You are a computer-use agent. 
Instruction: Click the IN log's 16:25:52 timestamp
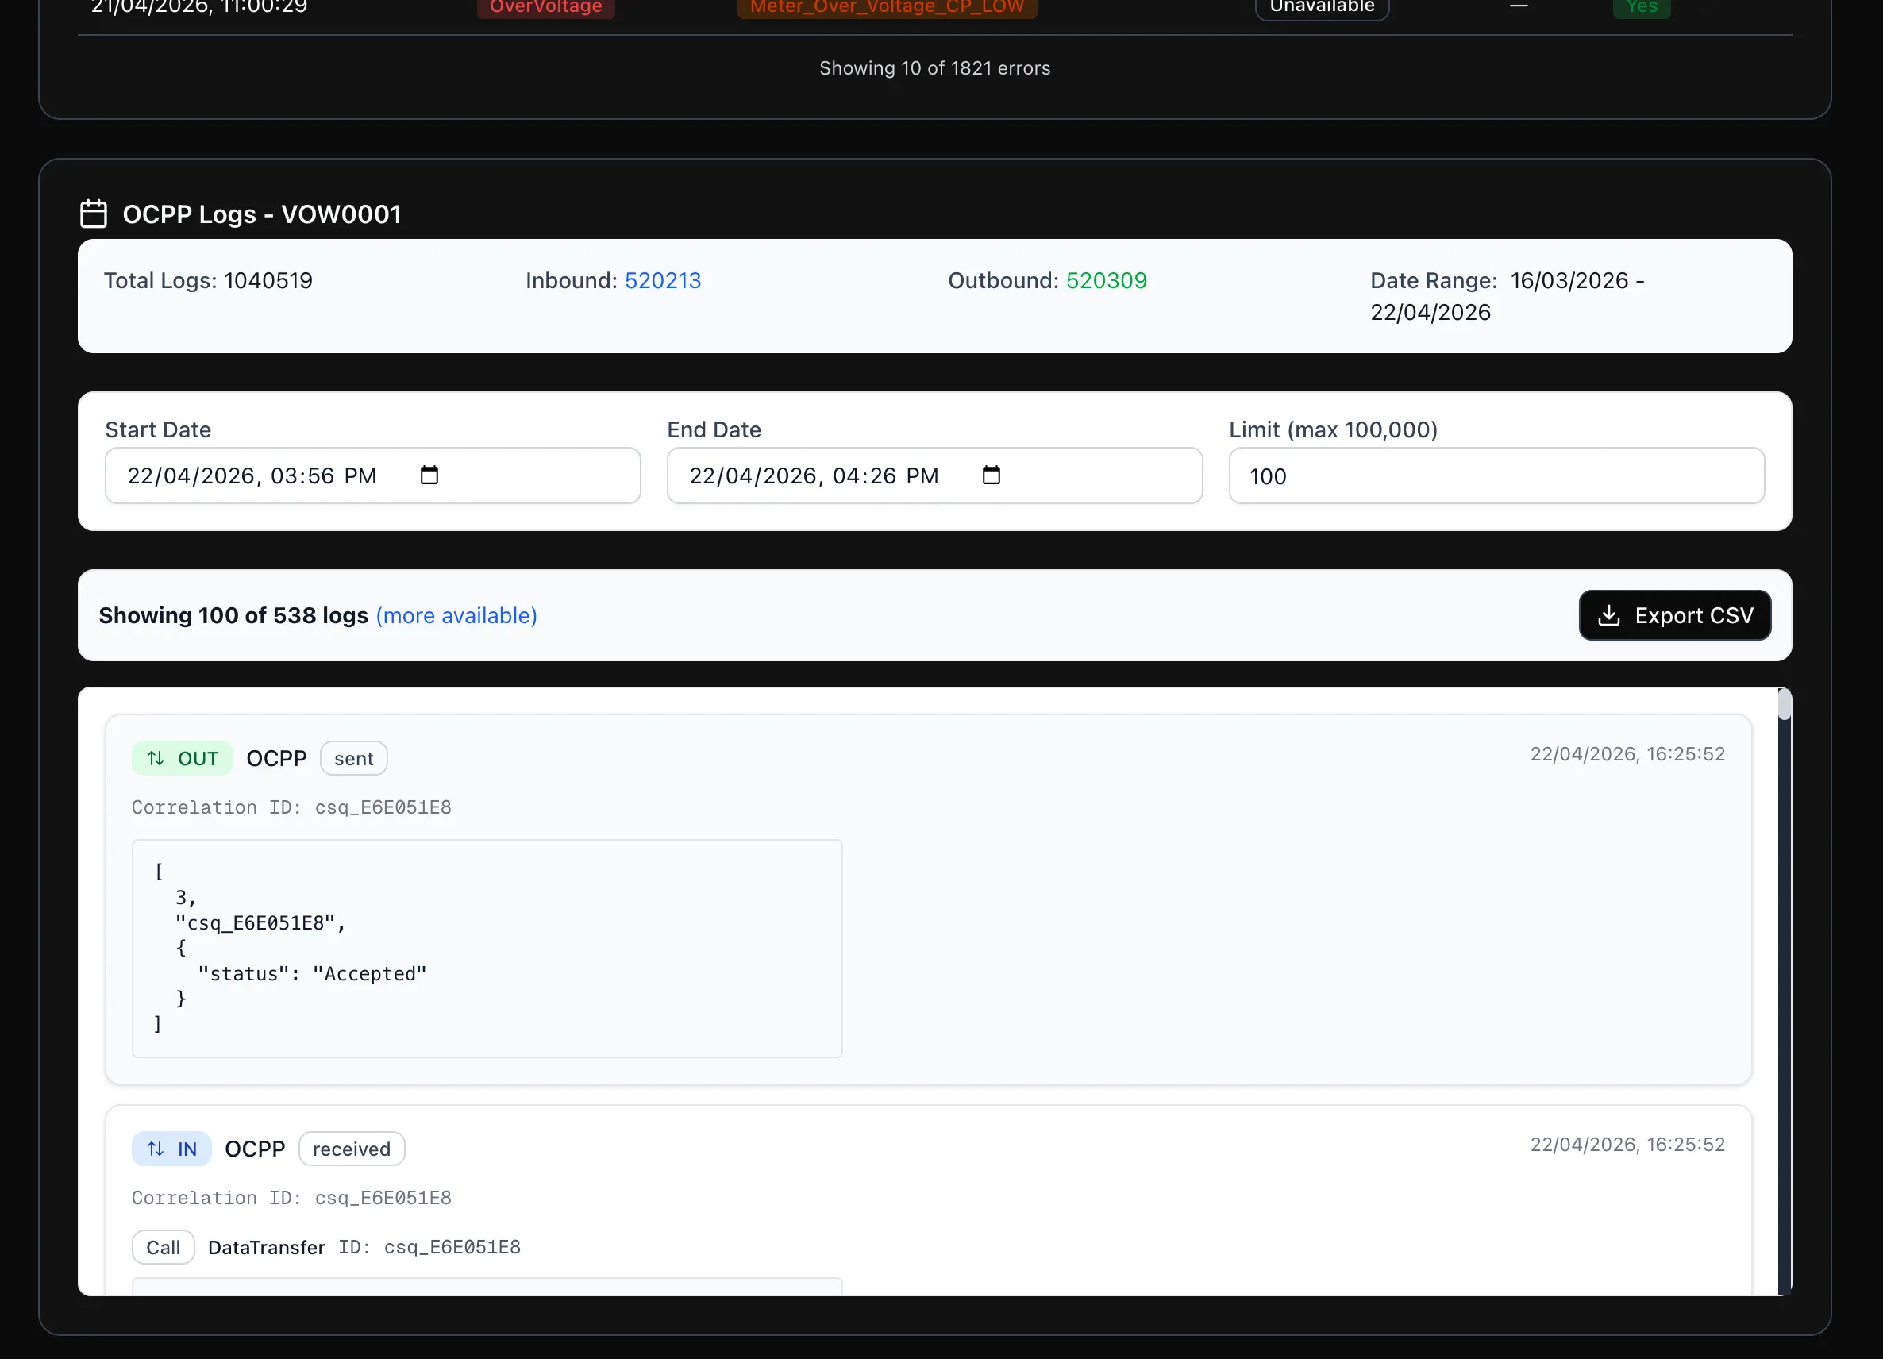pyautogui.click(x=1627, y=1144)
